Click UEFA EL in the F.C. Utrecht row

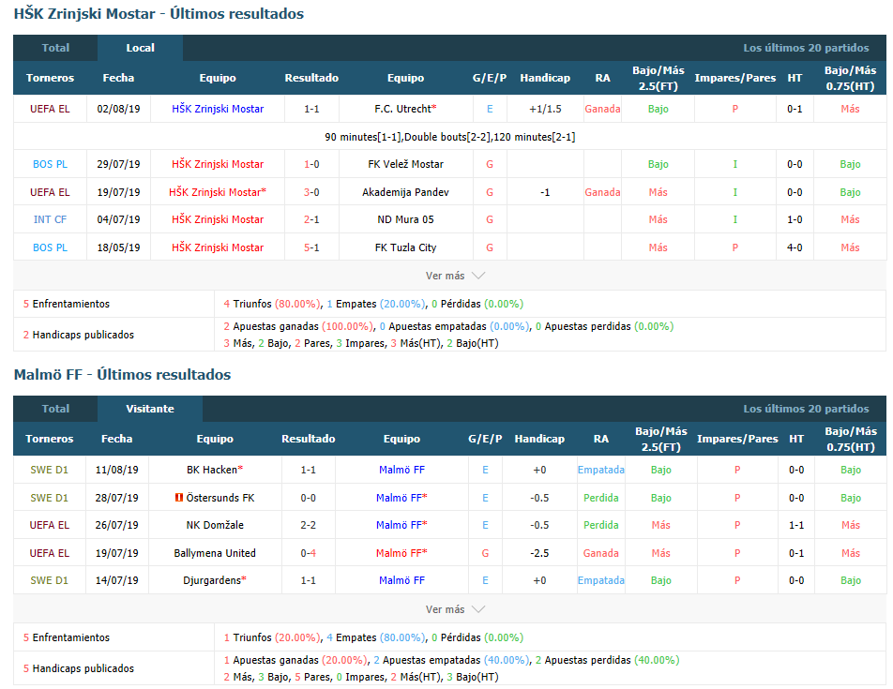(x=50, y=109)
